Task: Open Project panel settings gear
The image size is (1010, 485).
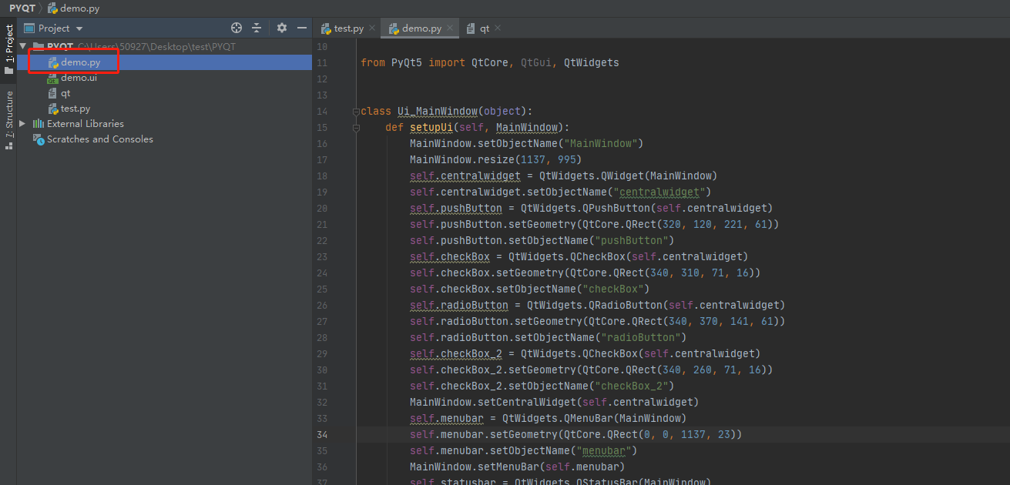Action: [281, 28]
